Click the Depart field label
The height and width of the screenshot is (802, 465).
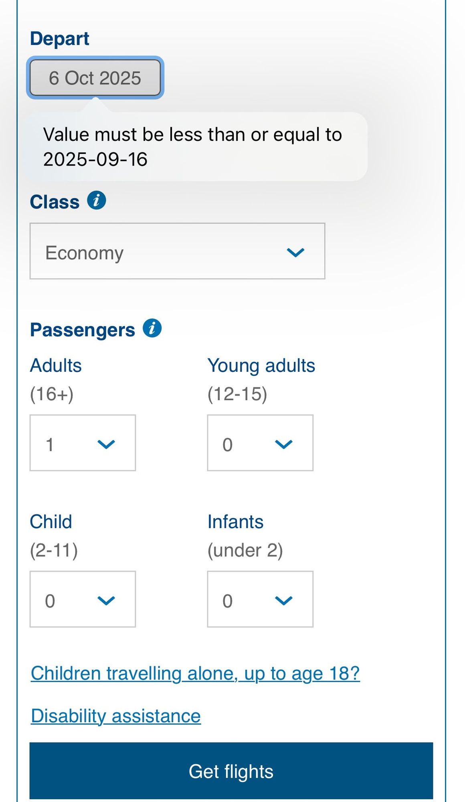coord(60,39)
